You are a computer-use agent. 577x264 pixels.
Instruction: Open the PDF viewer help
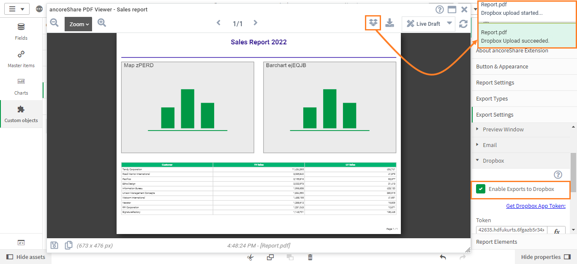[x=440, y=9]
